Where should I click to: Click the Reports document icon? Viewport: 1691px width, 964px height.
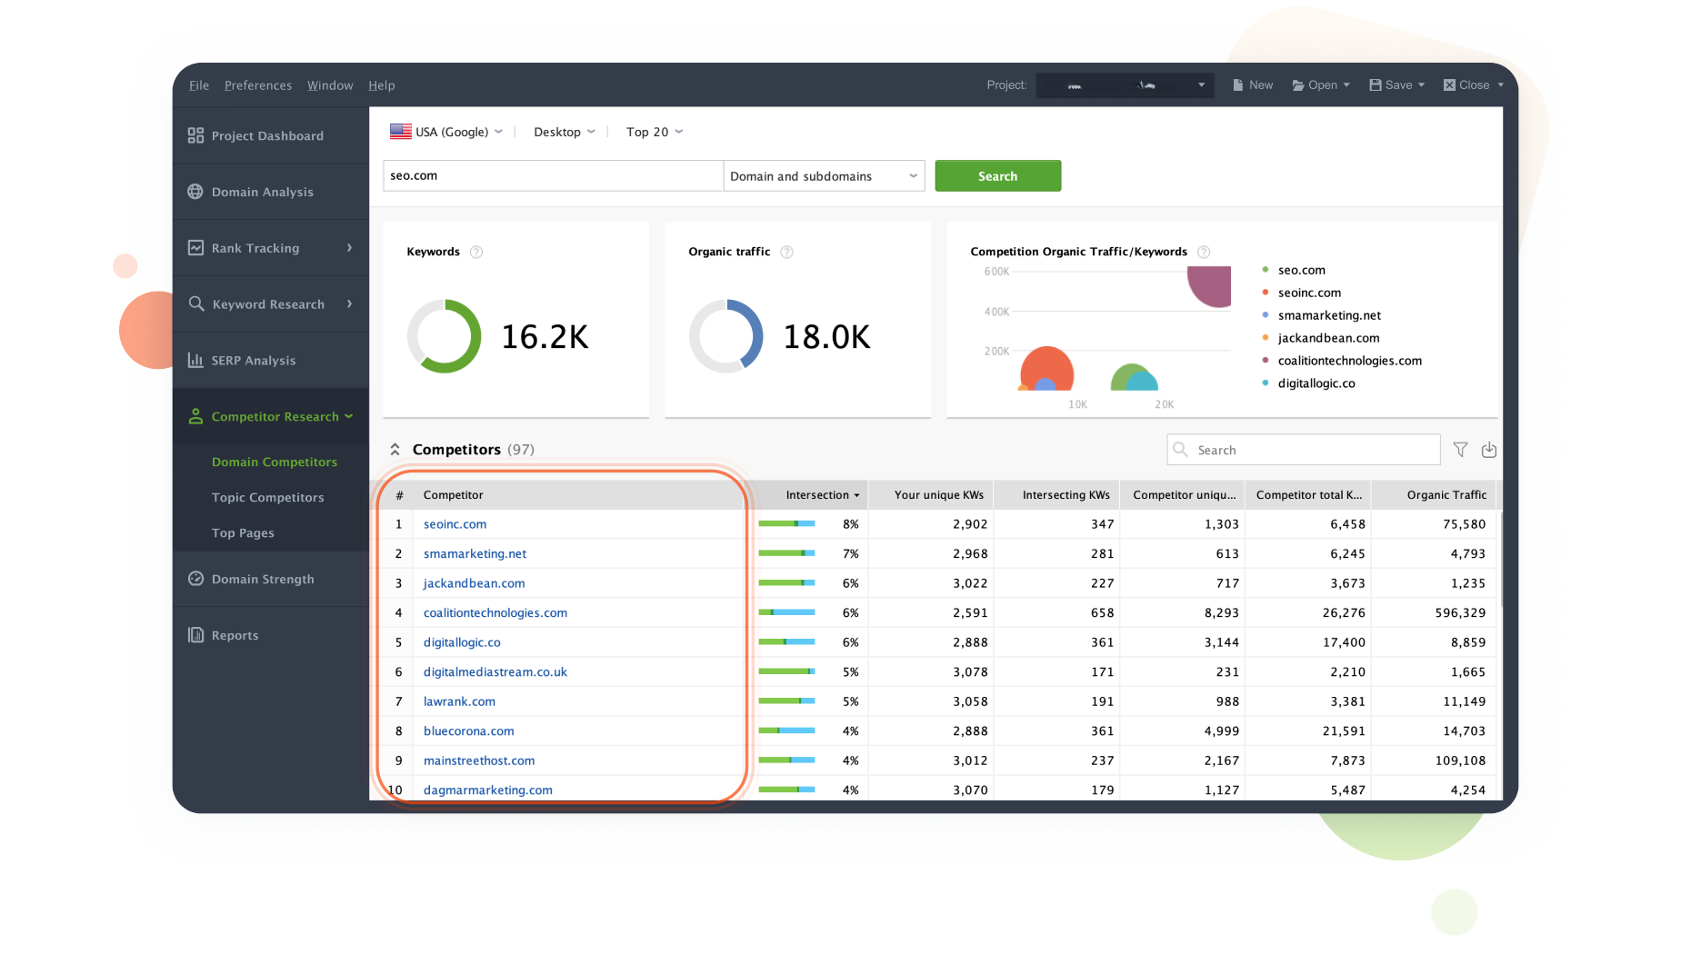pos(195,635)
